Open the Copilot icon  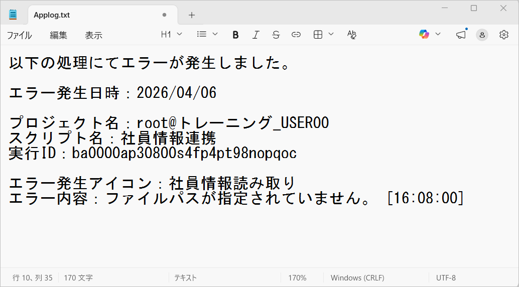(424, 34)
